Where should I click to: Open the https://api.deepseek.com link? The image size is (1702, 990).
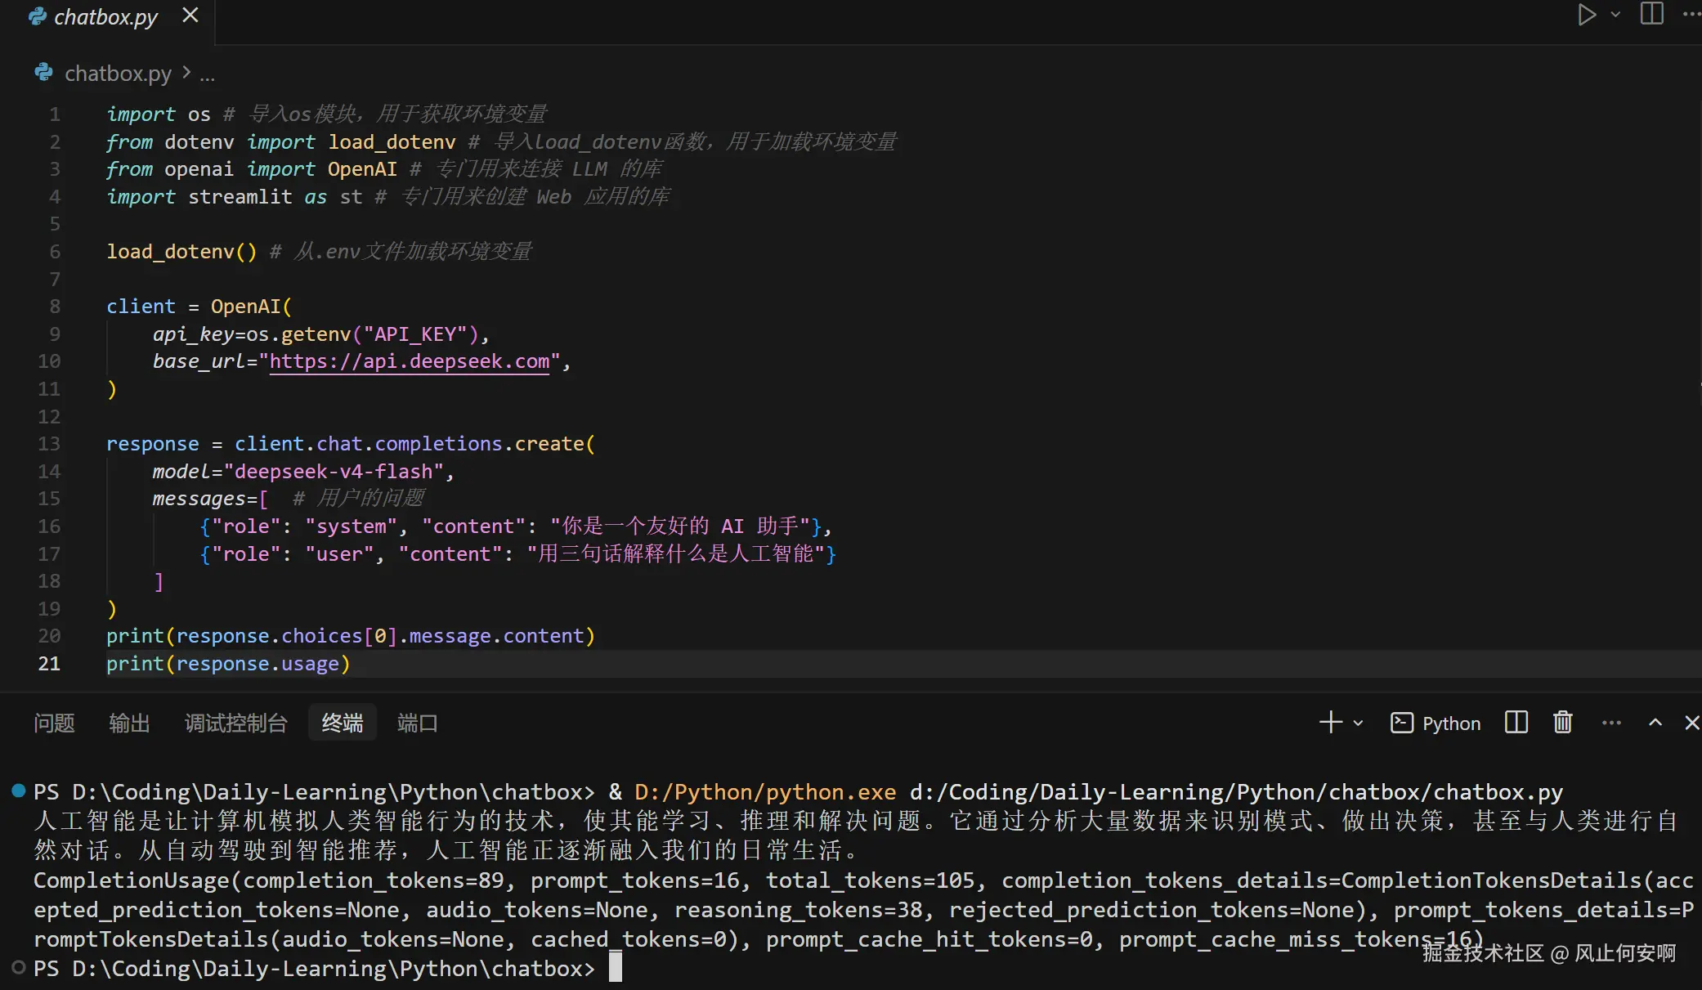(x=410, y=361)
